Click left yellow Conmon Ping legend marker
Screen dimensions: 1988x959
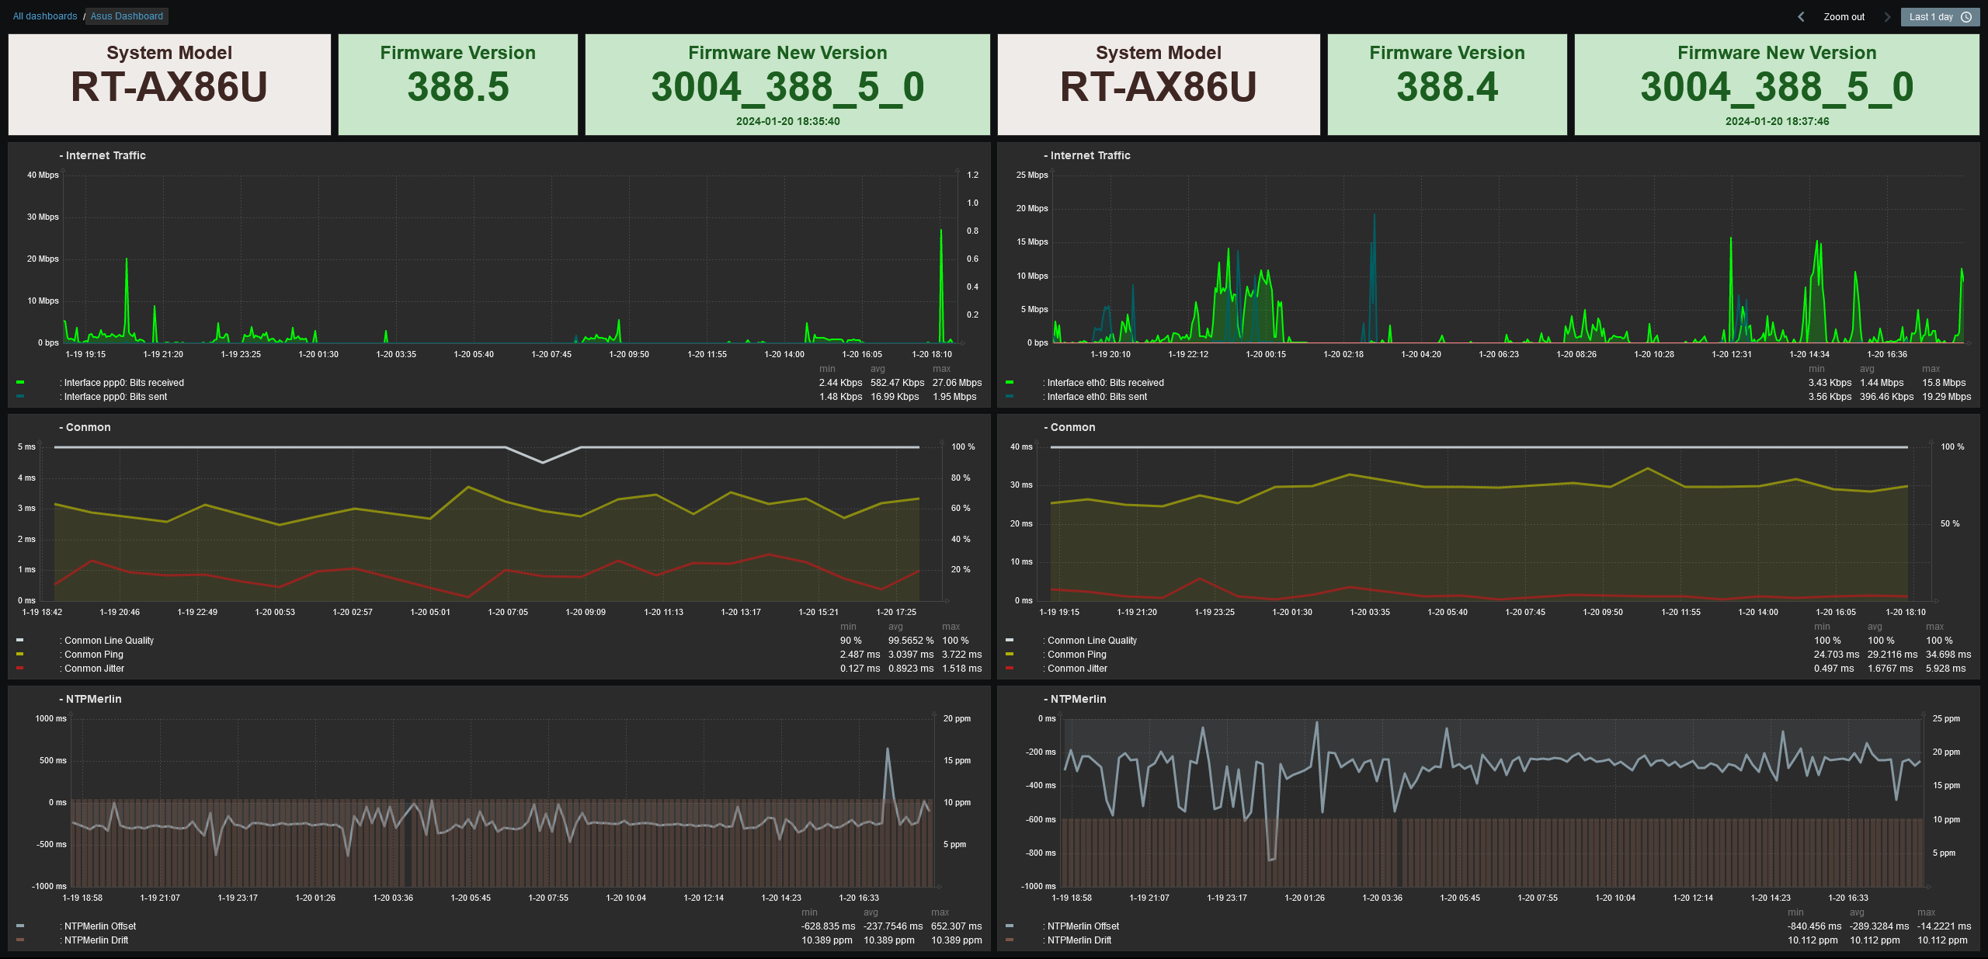(x=20, y=654)
